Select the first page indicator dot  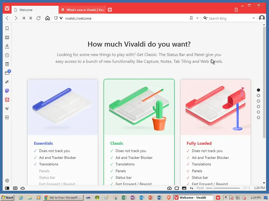tap(258, 90)
